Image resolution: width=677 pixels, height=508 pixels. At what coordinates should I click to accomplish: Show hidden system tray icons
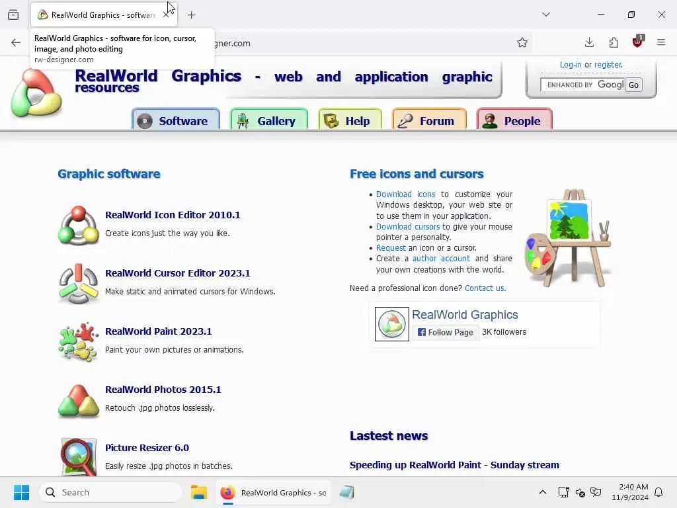point(543,492)
